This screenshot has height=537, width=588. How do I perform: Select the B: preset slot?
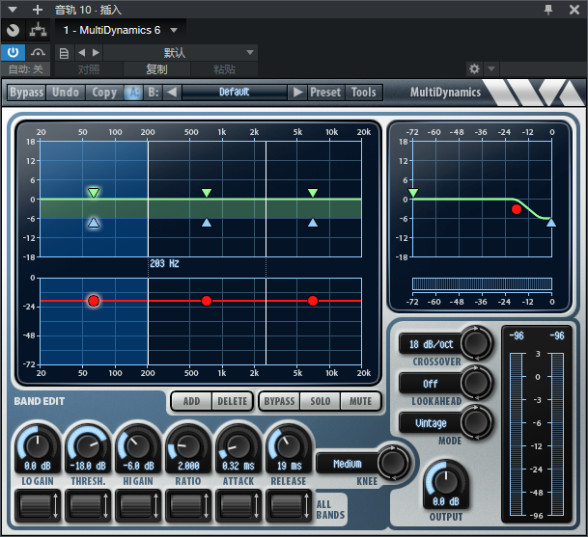[154, 93]
